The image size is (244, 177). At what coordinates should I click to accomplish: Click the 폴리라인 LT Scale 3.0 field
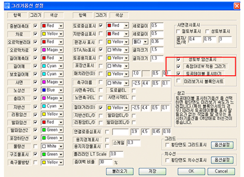[x=117, y=154]
